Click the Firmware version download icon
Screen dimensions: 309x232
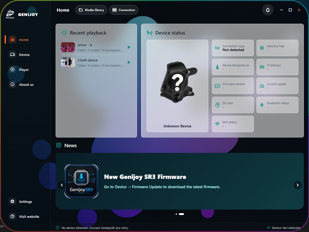pos(217,86)
